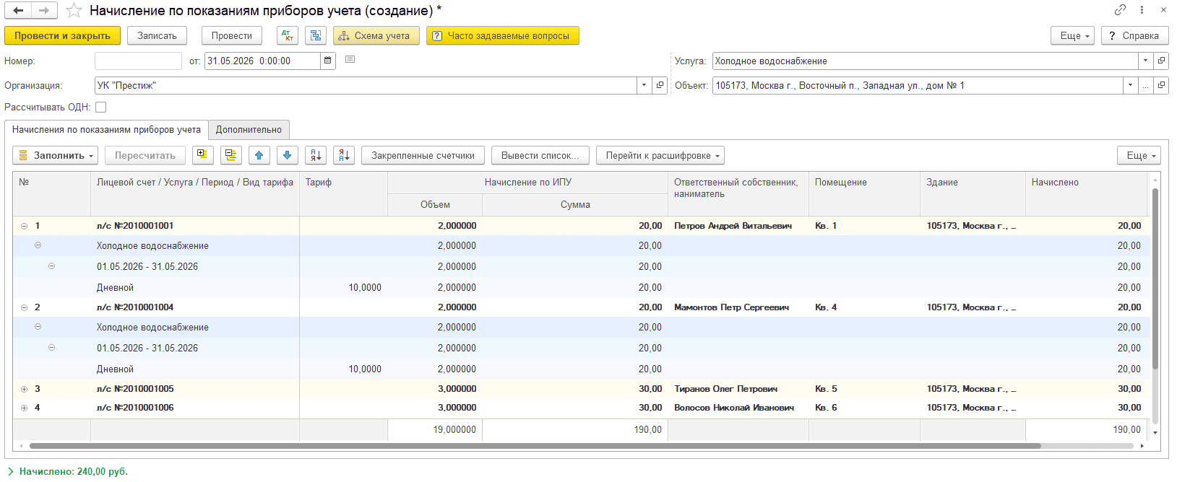Toggle Рассчитывать ОДН checkbox
Viewport: 1177px width, 482px height.
[101, 107]
